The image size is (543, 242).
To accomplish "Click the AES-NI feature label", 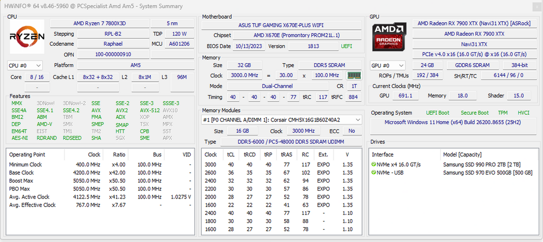I will 20,138.
